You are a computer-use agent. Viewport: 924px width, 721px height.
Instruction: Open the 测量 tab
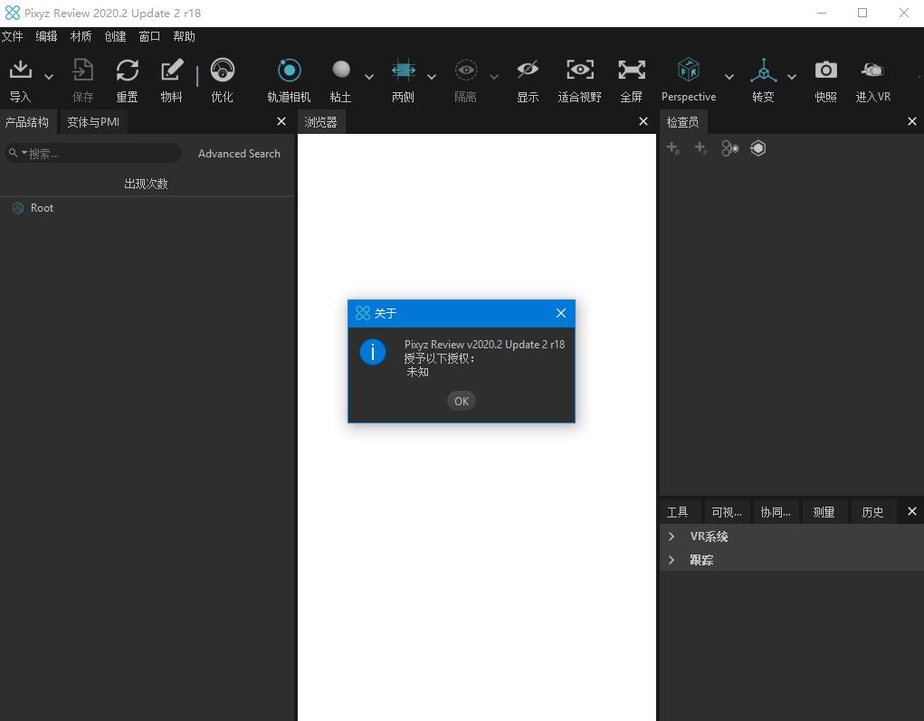click(824, 512)
